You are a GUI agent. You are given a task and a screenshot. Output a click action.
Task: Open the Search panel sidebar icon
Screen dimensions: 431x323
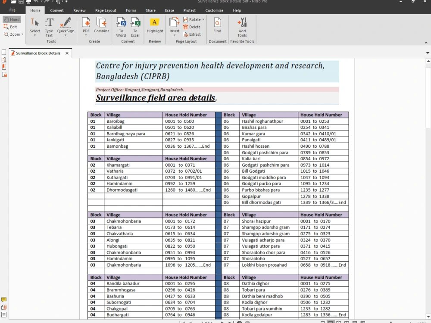pyautogui.click(x=4, y=59)
